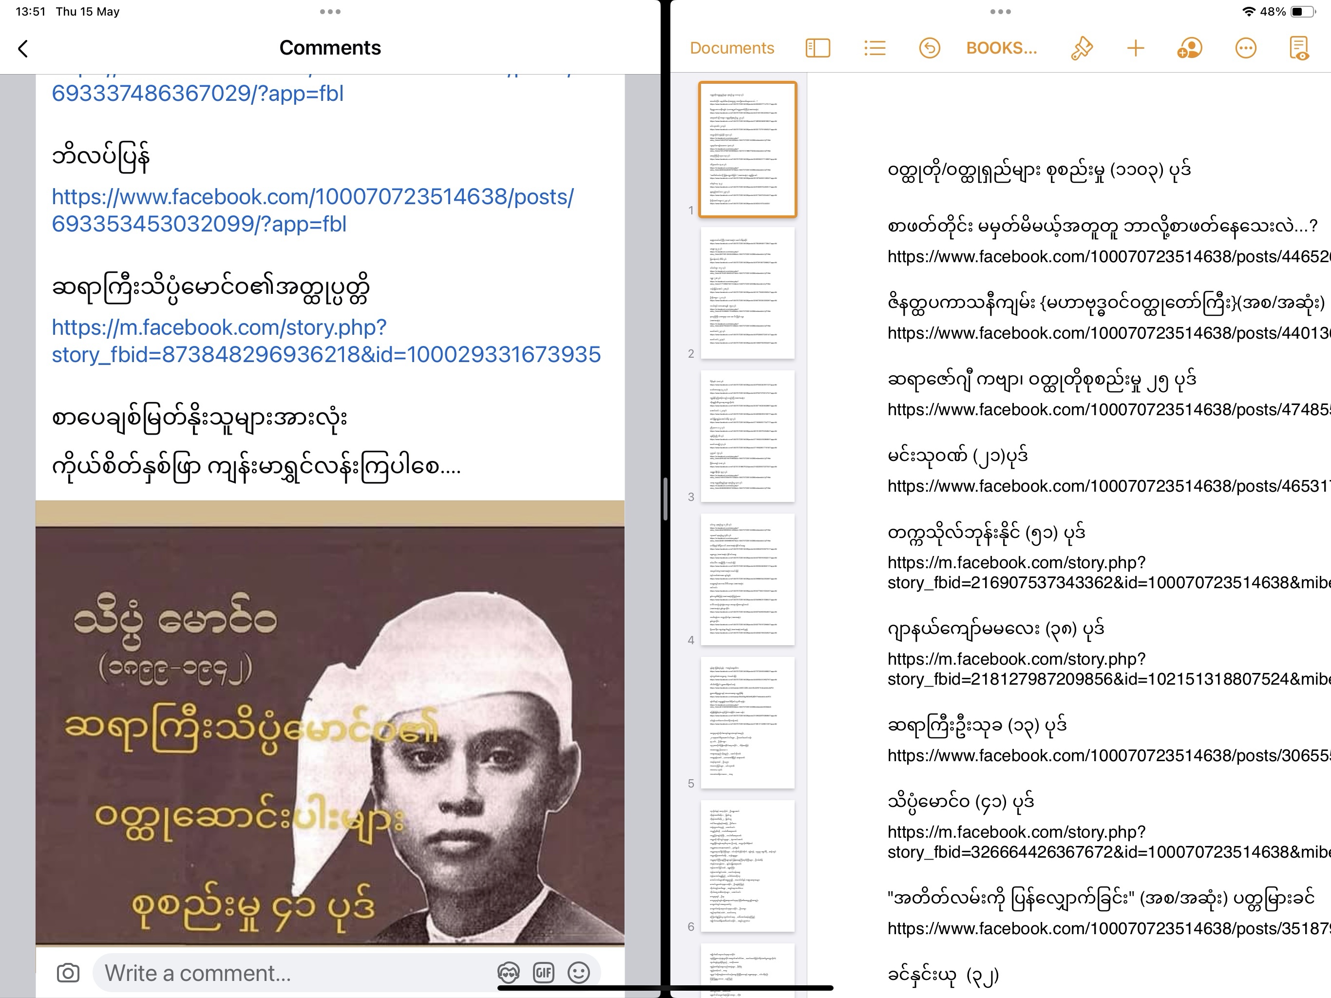Tap the plus insert button
This screenshot has height=998, width=1331.
coord(1135,48)
